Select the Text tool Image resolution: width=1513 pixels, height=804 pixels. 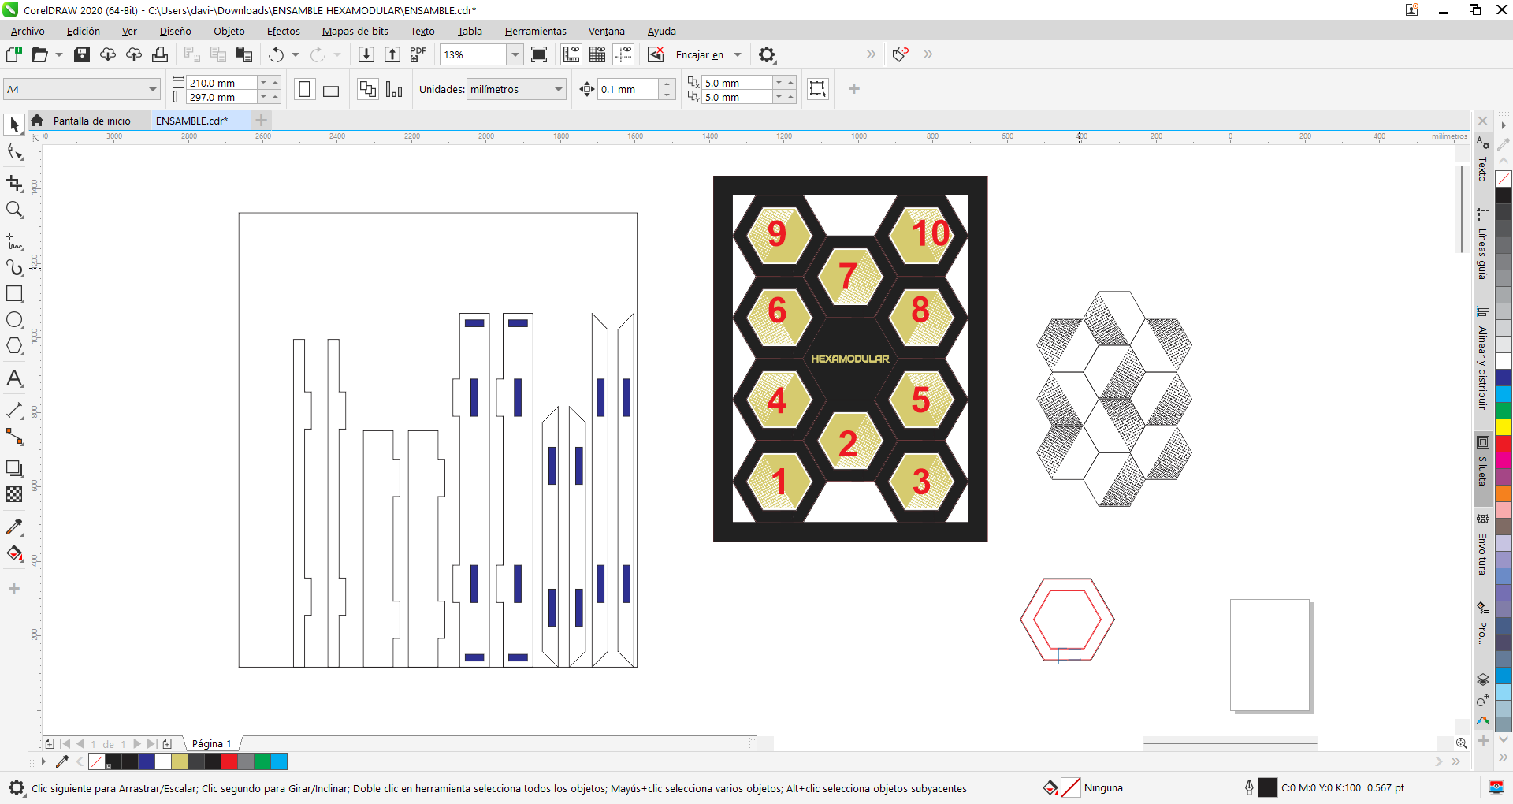point(14,378)
